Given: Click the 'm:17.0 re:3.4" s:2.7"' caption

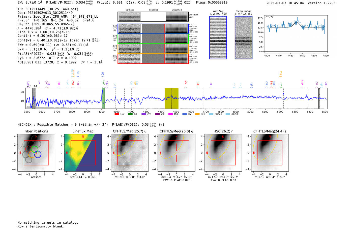Looking at the screenshot, I should tap(270, 177).
